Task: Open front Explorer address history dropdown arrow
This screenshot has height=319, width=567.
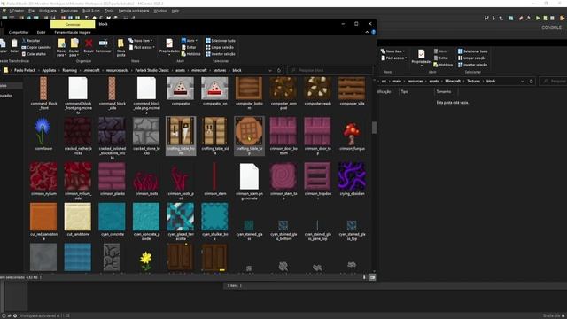Action: coord(270,70)
